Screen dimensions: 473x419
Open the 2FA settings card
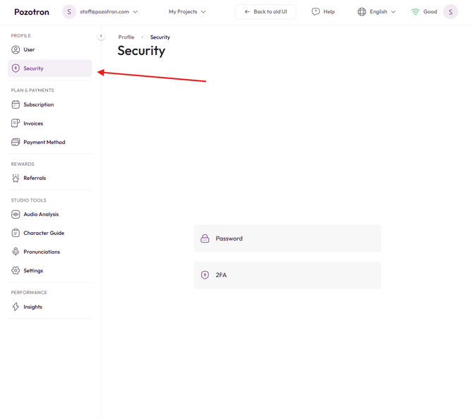pyautogui.click(x=287, y=275)
